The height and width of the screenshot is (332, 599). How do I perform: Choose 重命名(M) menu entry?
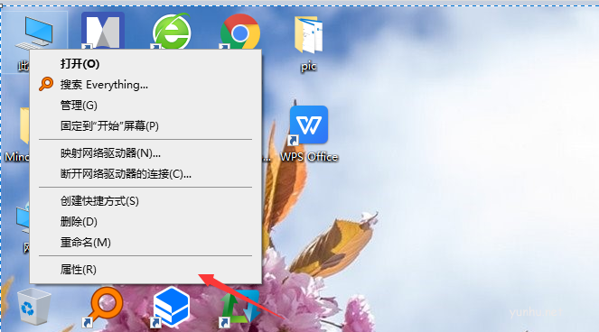(145, 242)
